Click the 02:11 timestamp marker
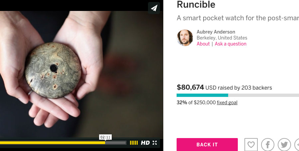The height and width of the screenshot is (151, 299). pos(105,137)
